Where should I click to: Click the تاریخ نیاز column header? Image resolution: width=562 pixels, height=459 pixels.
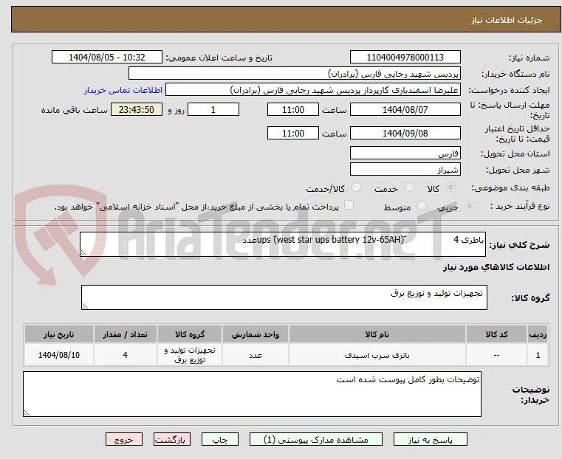59,334
